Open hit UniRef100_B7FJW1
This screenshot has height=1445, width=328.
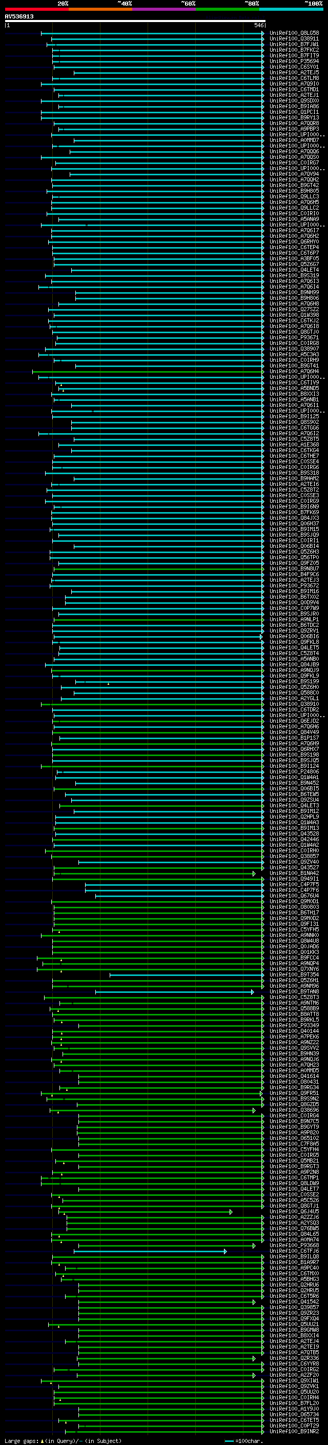[294, 44]
